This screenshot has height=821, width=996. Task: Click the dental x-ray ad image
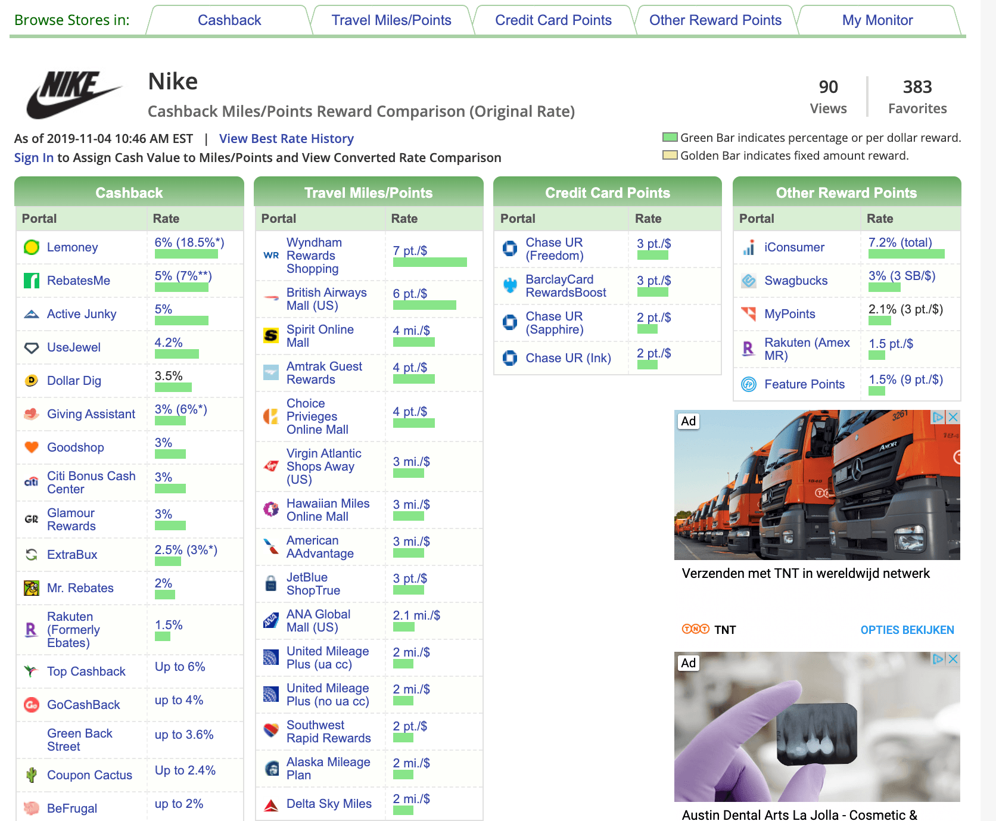(817, 727)
